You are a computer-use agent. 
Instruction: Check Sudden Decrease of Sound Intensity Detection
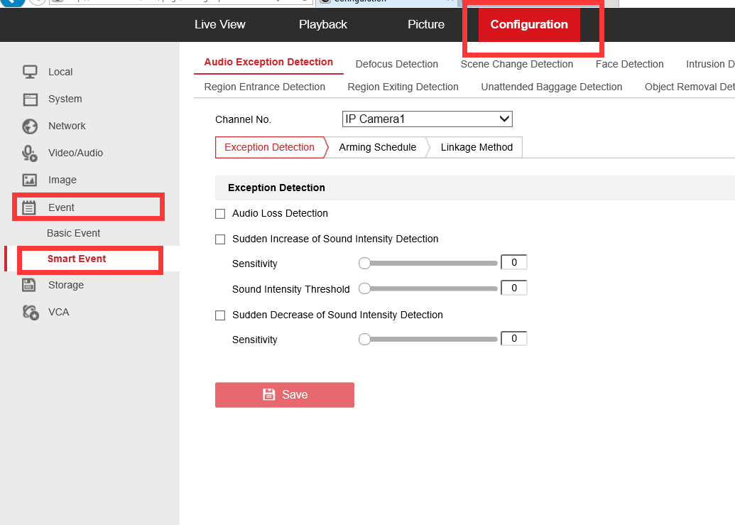[x=220, y=315]
